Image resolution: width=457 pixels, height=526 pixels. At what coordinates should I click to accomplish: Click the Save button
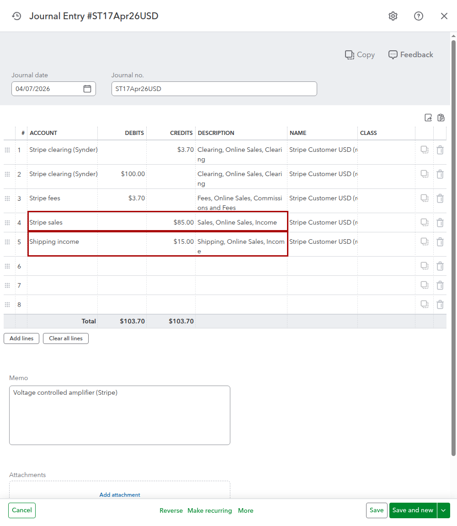point(377,510)
